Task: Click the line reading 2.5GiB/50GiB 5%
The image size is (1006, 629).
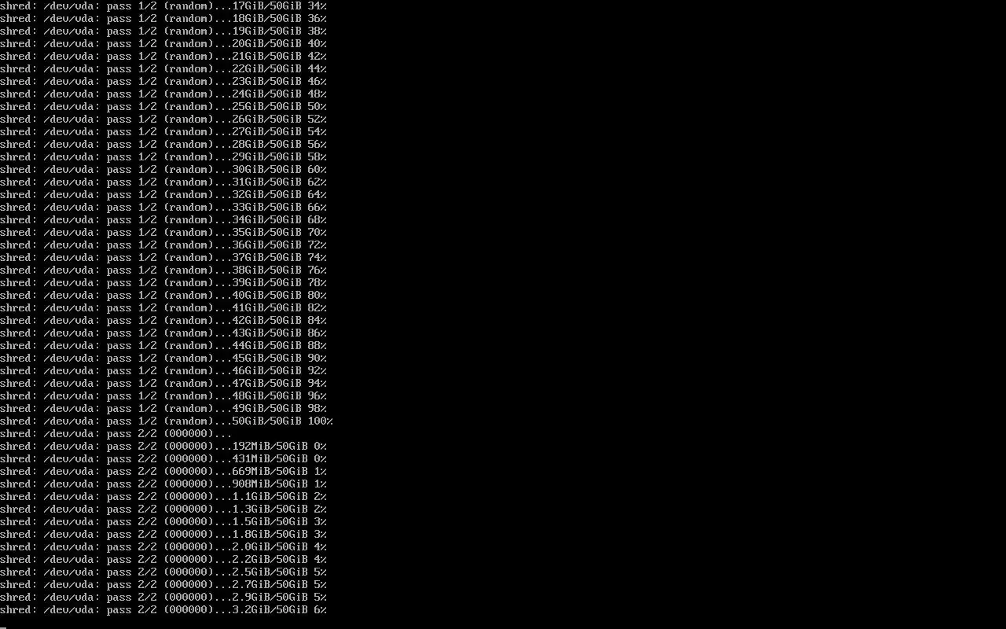Action: click(x=163, y=572)
